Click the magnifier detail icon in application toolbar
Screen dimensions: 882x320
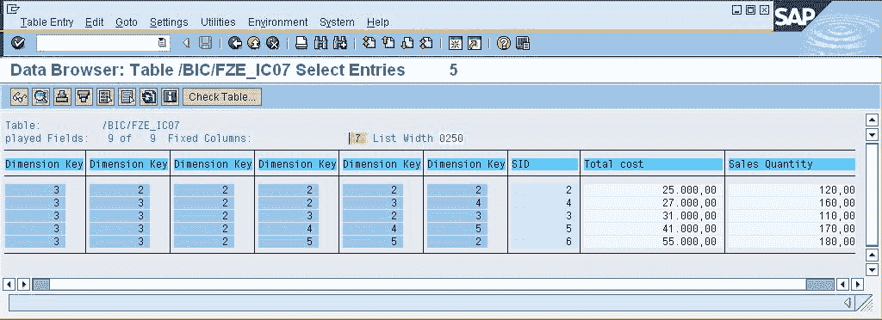coord(41,96)
